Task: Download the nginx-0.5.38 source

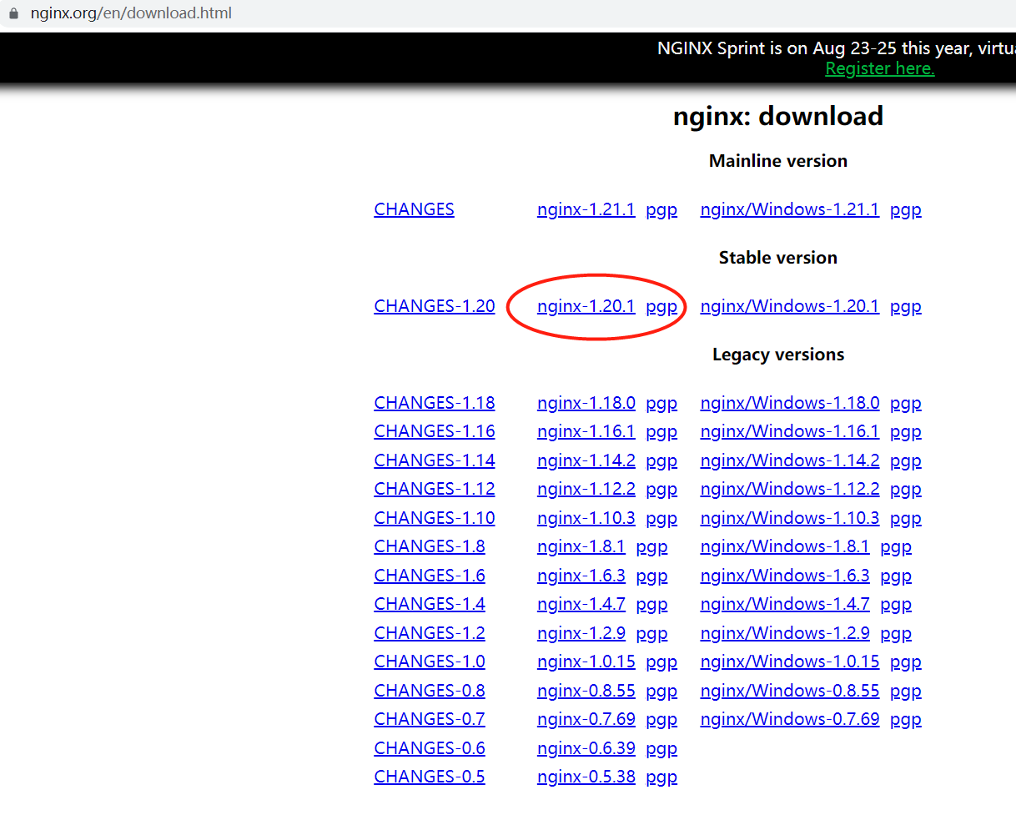Action: pyautogui.click(x=586, y=777)
